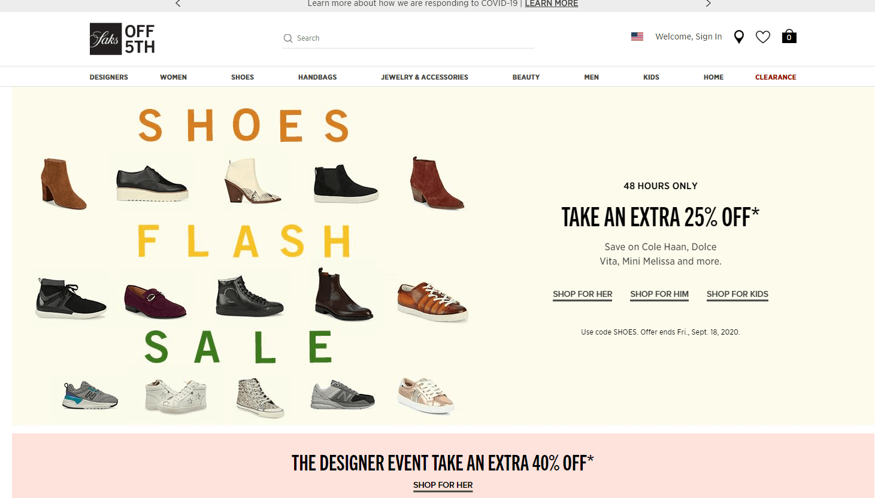Open the Jewelry & Accessories menu
This screenshot has height=498, width=875.
coord(425,77)
